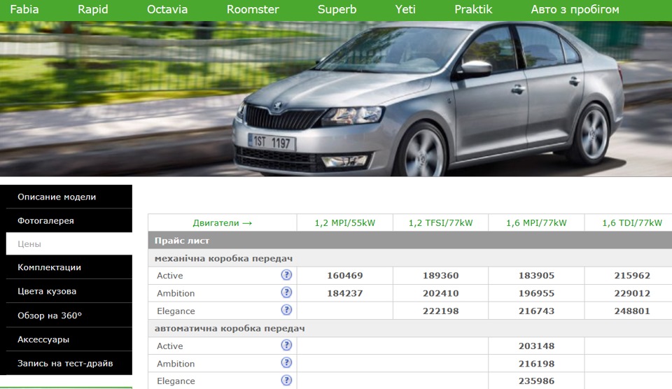Open the Yeti model page
672x389 pixels.
click(x=405, y=9)
